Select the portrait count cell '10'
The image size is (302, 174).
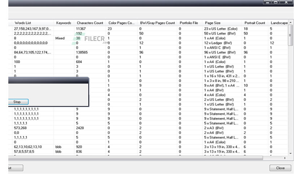point(246,86)
